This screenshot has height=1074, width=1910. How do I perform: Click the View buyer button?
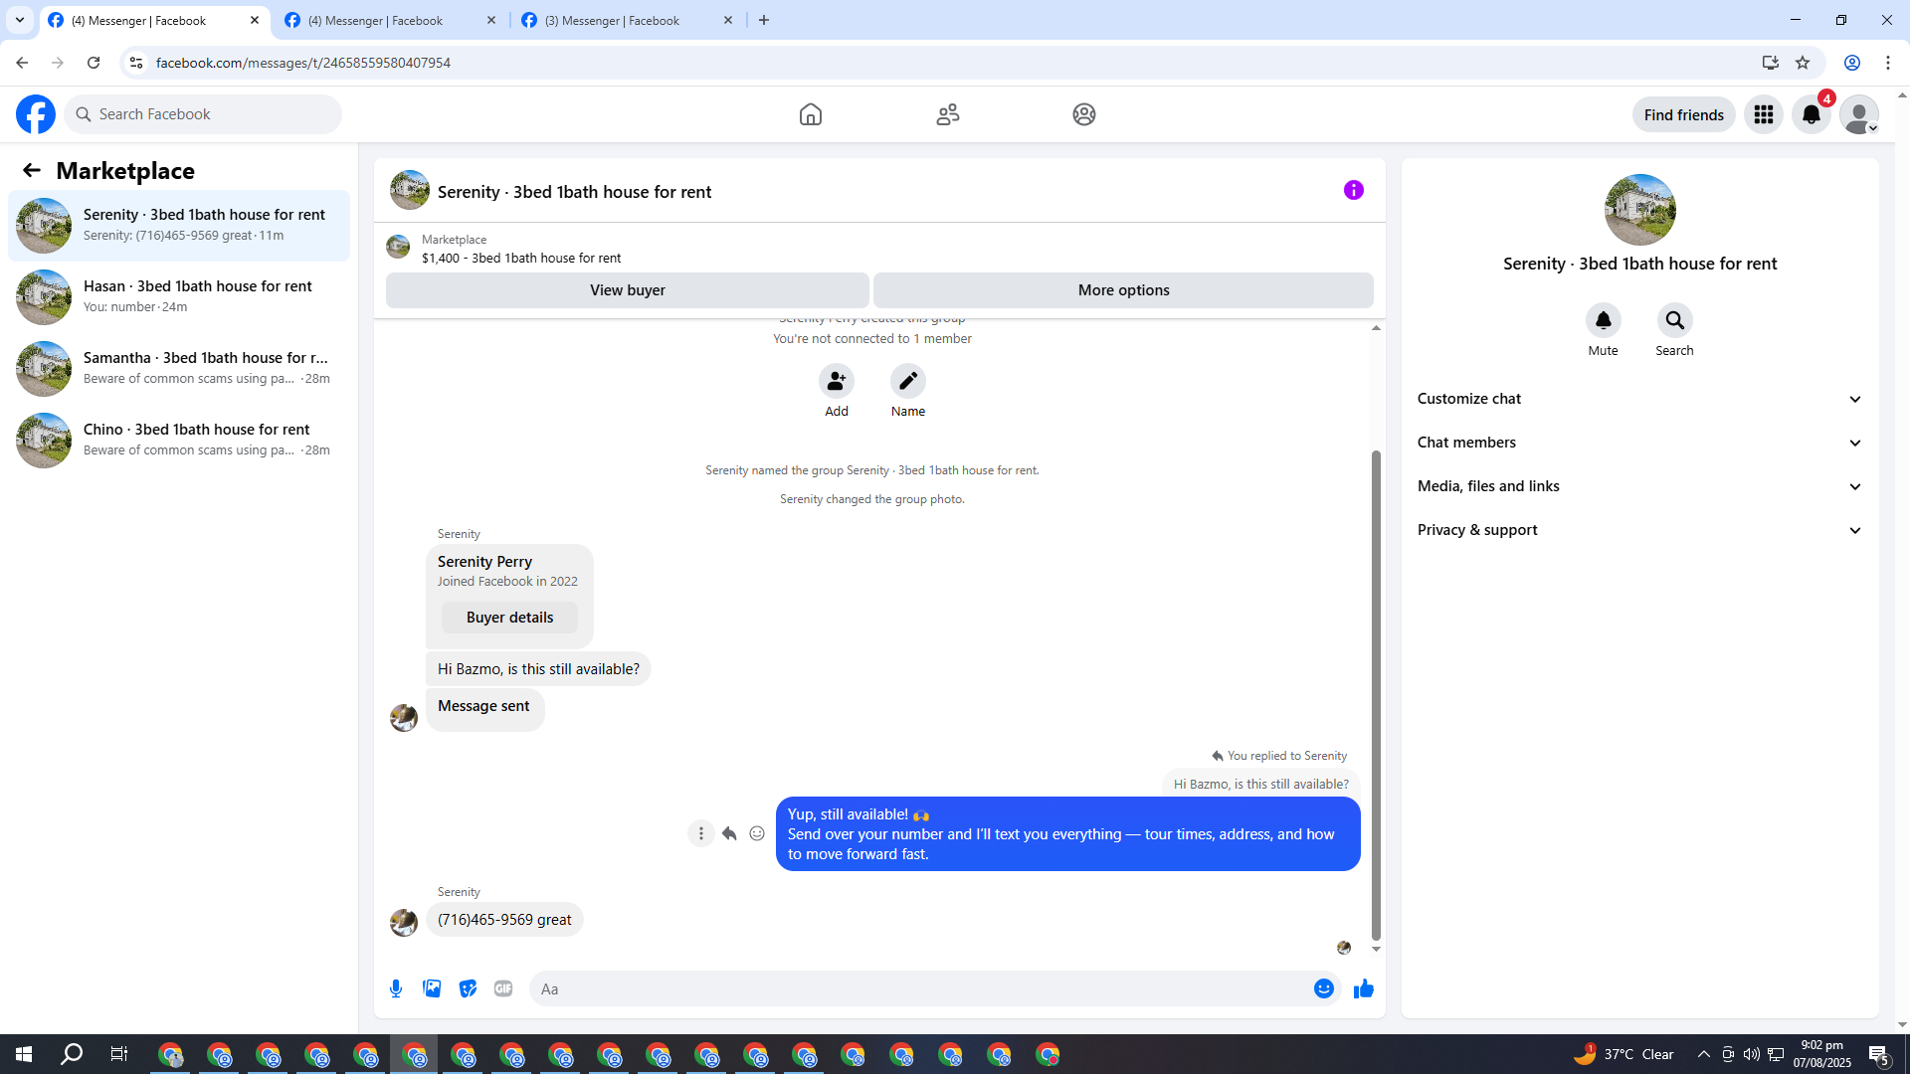click(628, 290)
